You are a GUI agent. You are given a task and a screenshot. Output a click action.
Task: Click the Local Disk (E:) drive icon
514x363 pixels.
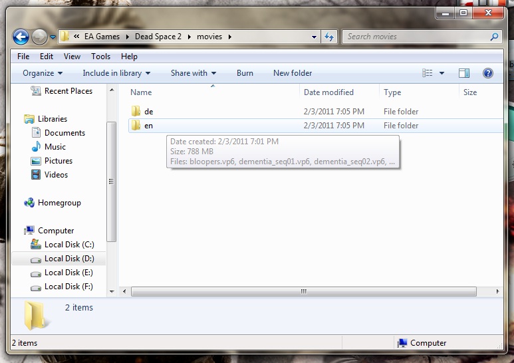pos(36,273)
